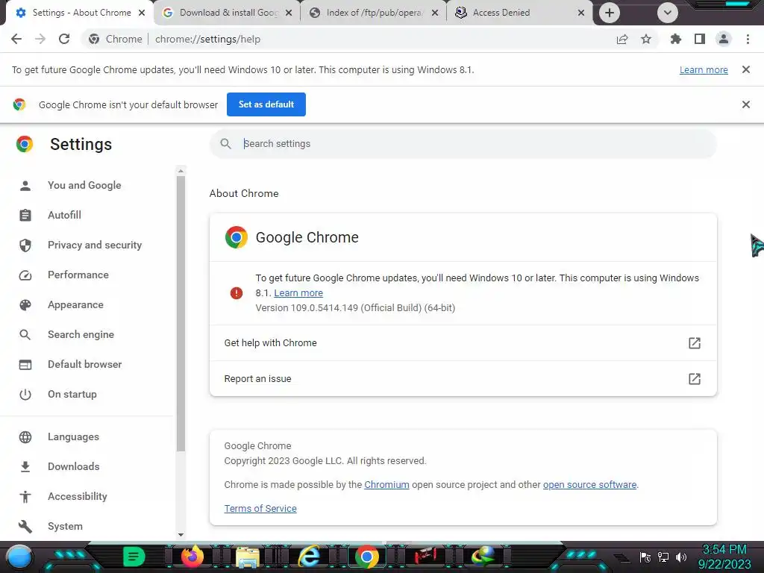Image resolution: width=764 pixels, height=573 pixels.
Task: Click the red update warning icon
Action: click(x=237, y=292)
